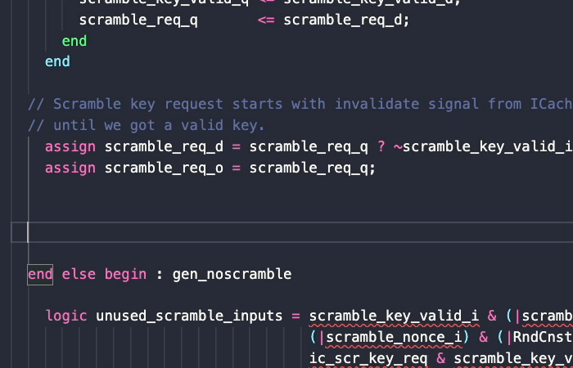Click the green 'end' keyword

coord(74,40)
